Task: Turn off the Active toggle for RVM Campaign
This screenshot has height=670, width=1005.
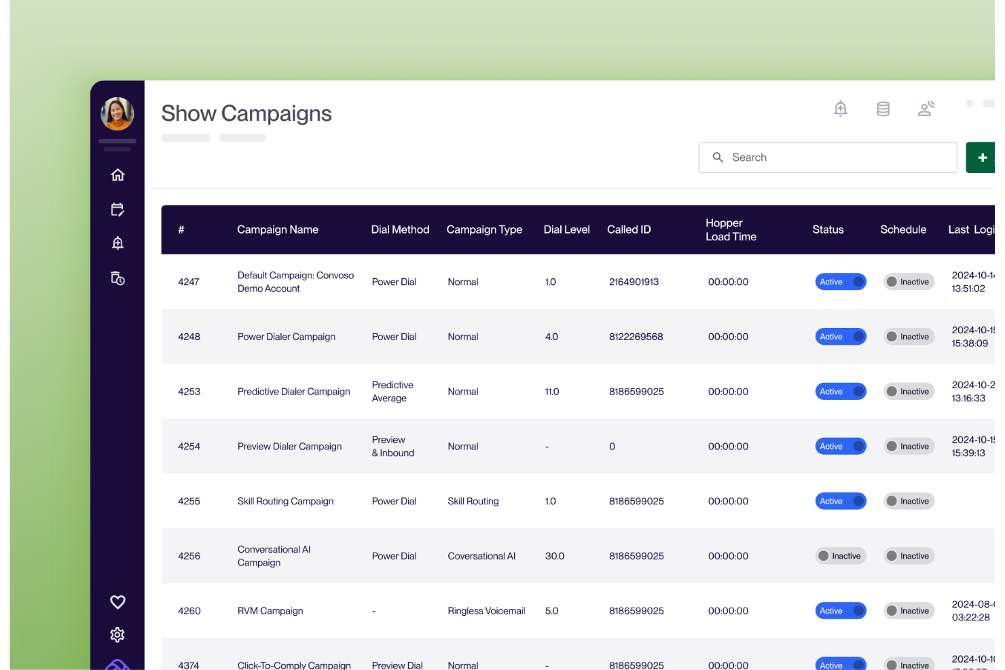Action: click(841, 610)
